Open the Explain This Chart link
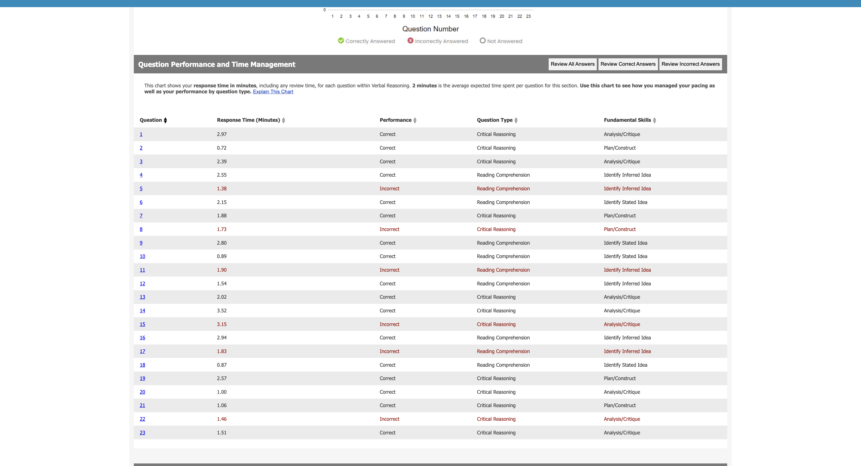Screen dimensions: 861x466 [x=273, y=92]
